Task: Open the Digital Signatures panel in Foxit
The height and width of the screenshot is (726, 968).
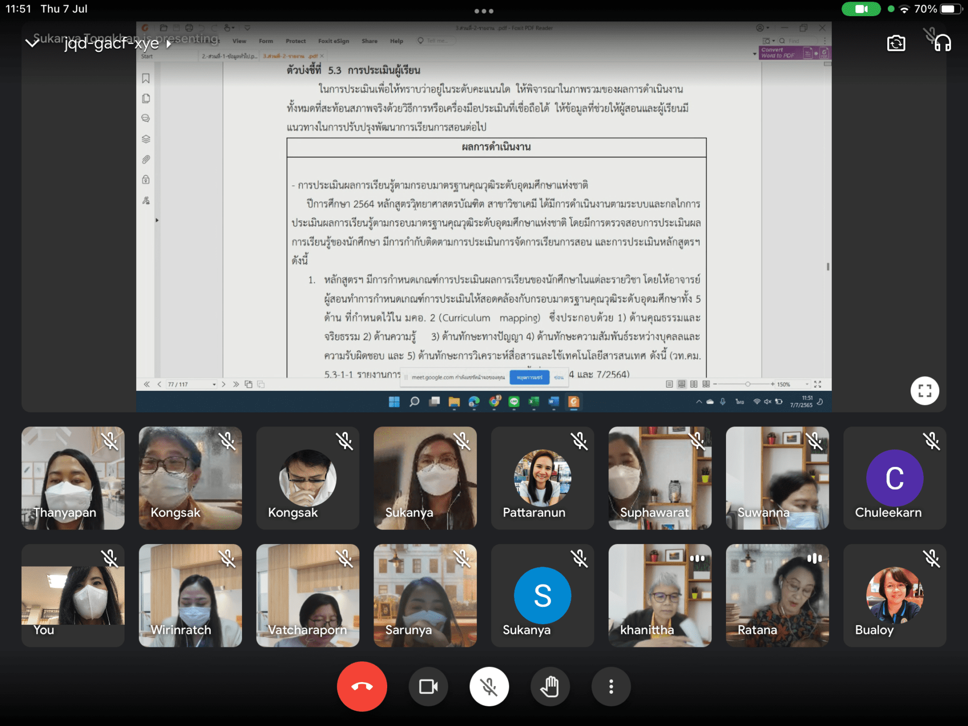Action: [146, 200]
